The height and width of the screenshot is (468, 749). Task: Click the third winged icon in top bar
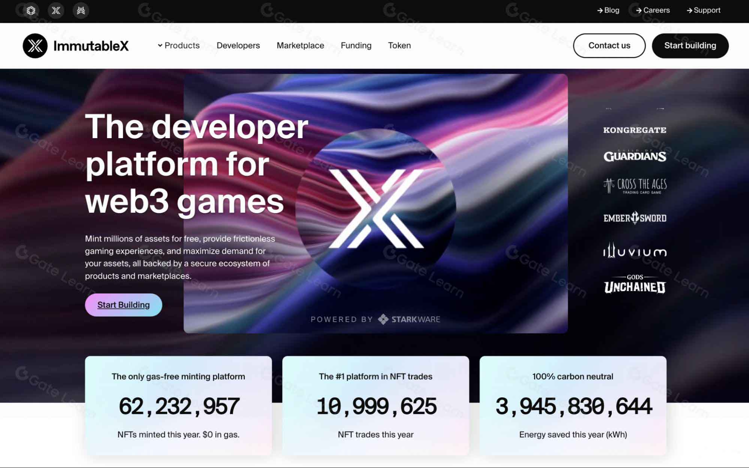[x=81, y=10]
